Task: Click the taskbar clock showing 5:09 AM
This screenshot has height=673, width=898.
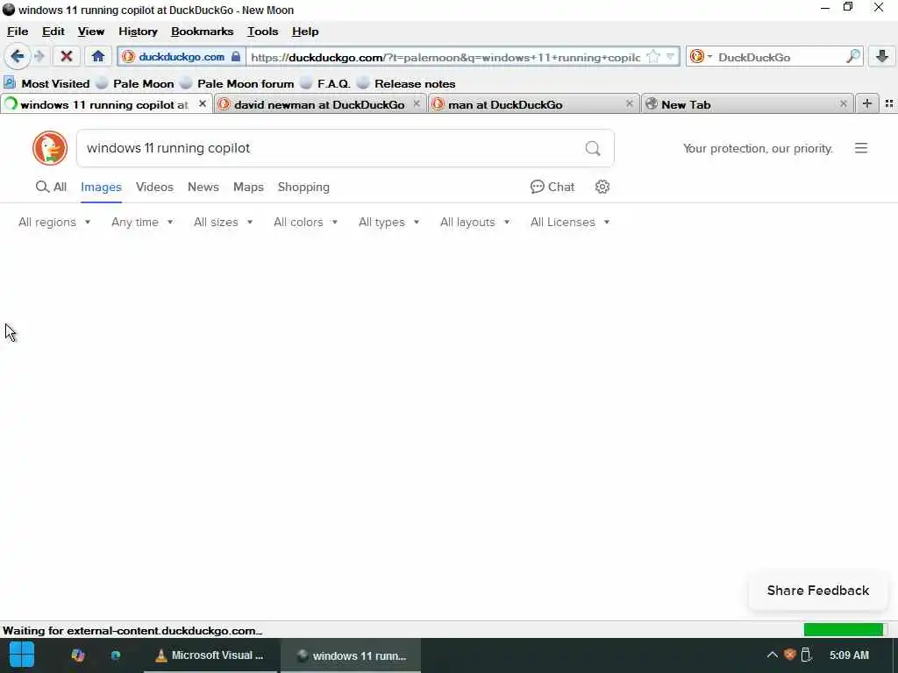Action: (849, 655)
